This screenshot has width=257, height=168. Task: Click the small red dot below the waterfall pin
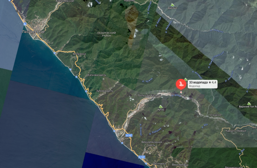click(181, 92)
